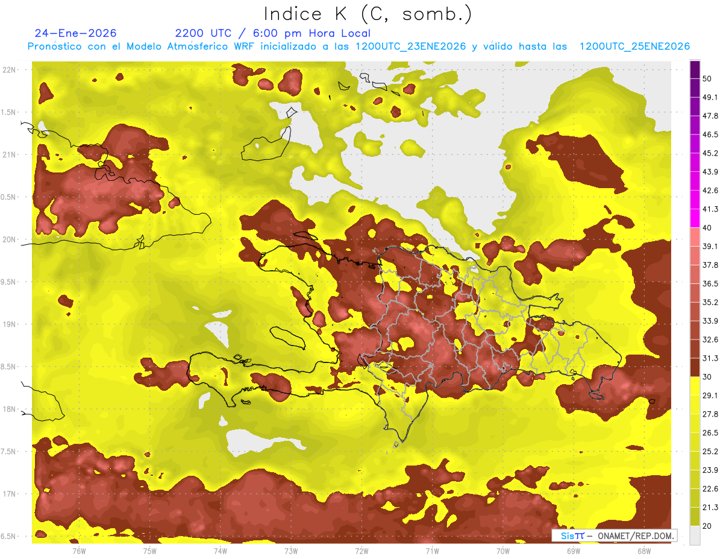The height and width of the screenshot is (559, 723).
Task: Click the color bar value '32.6'
Action: point(710,340)
